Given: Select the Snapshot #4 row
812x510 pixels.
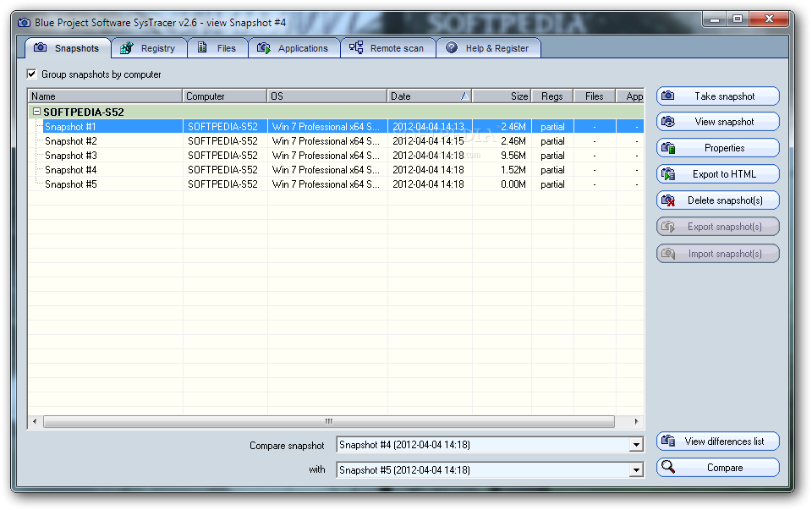Looking at the screenshot, I should pos(336,170).
